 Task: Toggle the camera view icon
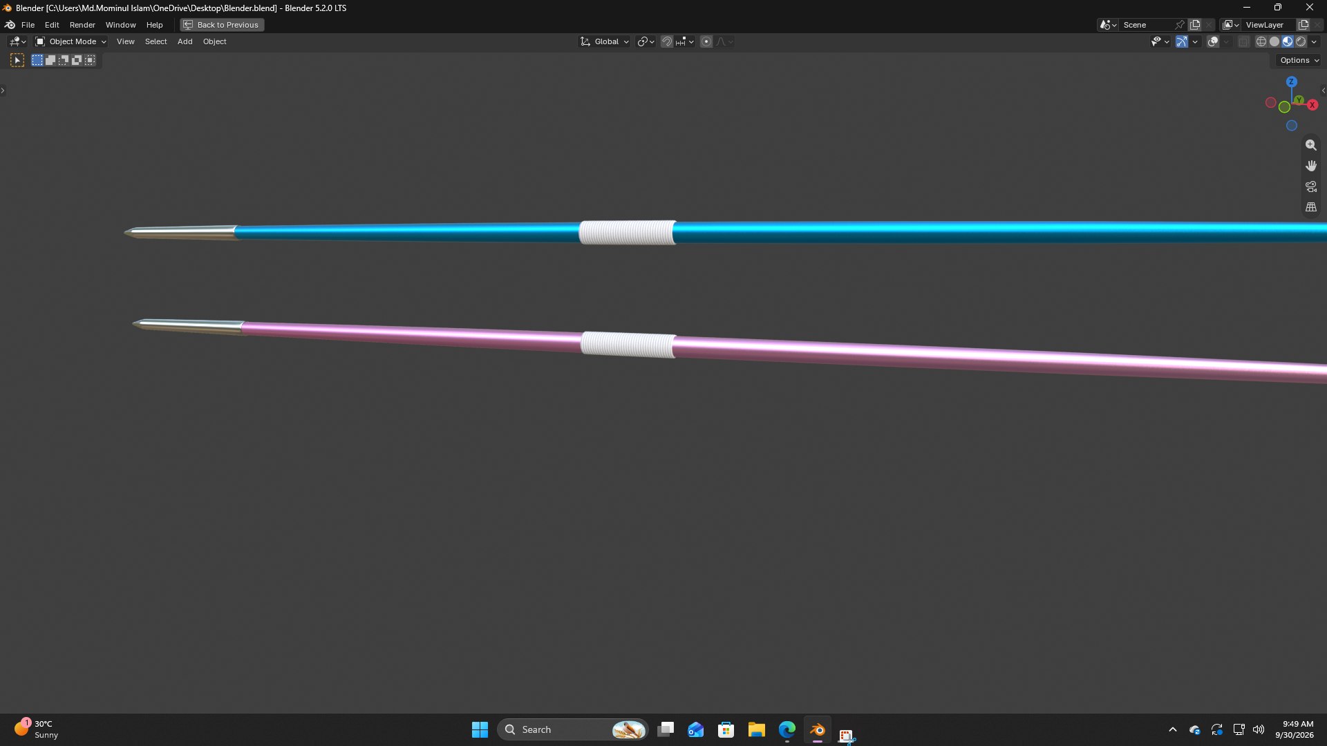point(1311,186)
